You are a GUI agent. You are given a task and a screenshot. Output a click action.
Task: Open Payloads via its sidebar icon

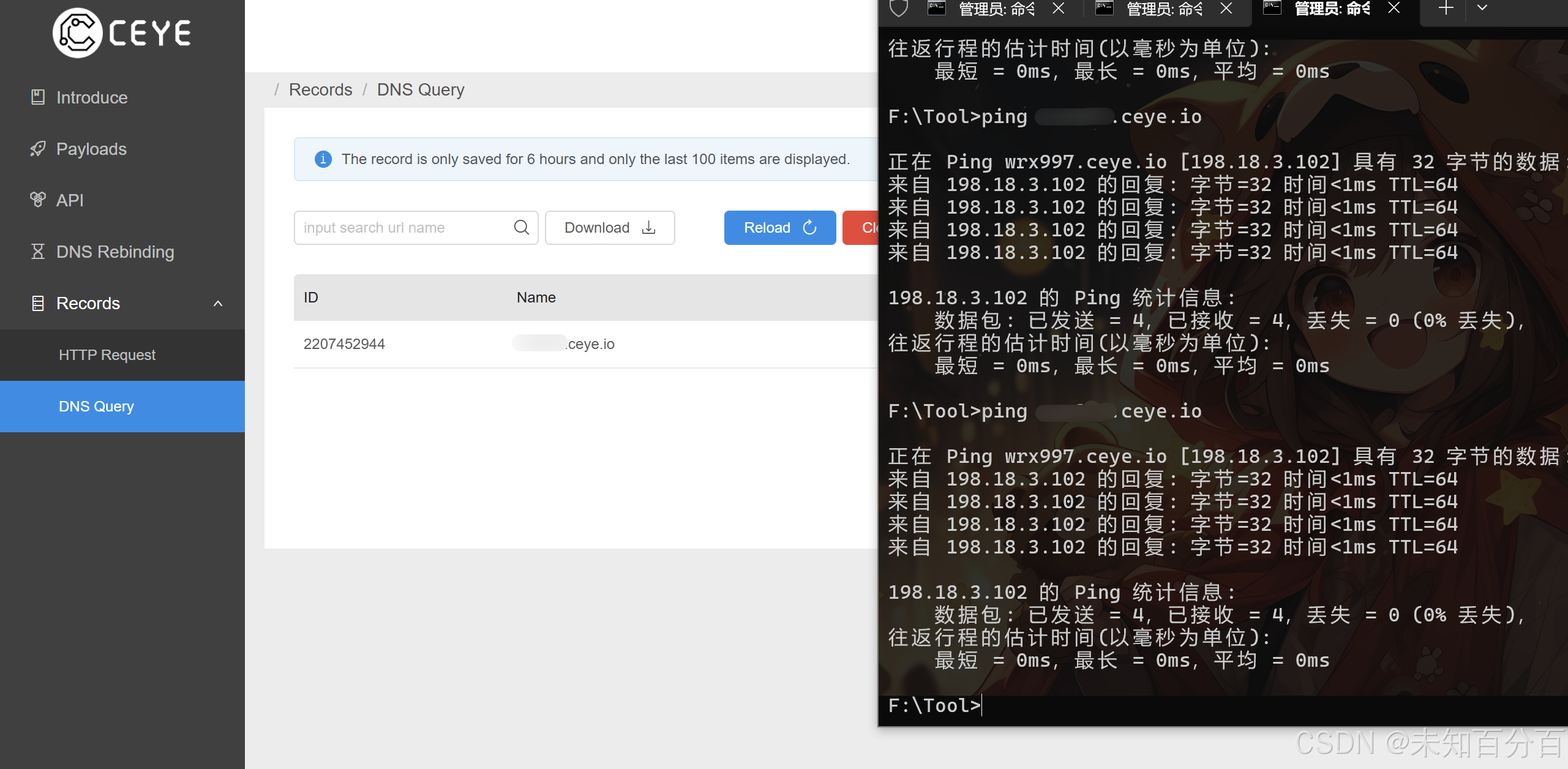click(x=38, y=149)
